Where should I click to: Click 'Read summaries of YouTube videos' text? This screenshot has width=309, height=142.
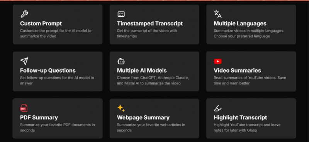(x=250, y=80)
